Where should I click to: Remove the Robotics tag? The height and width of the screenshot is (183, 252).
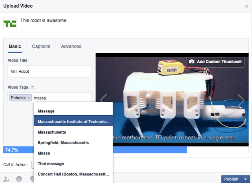point(29,98)
